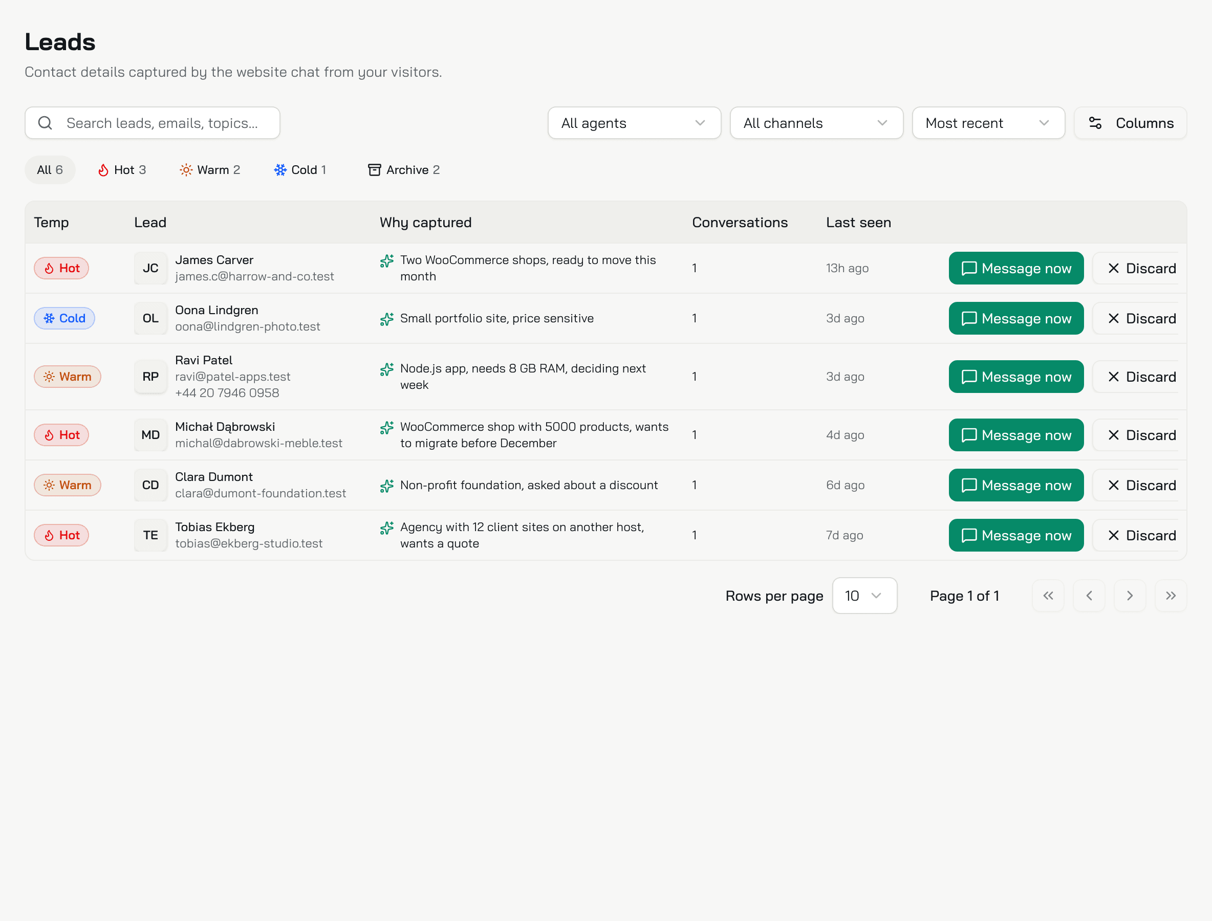Screen dimensions: 1212x921
Task: Focus the Search leads input field
Action: (153, 123)
